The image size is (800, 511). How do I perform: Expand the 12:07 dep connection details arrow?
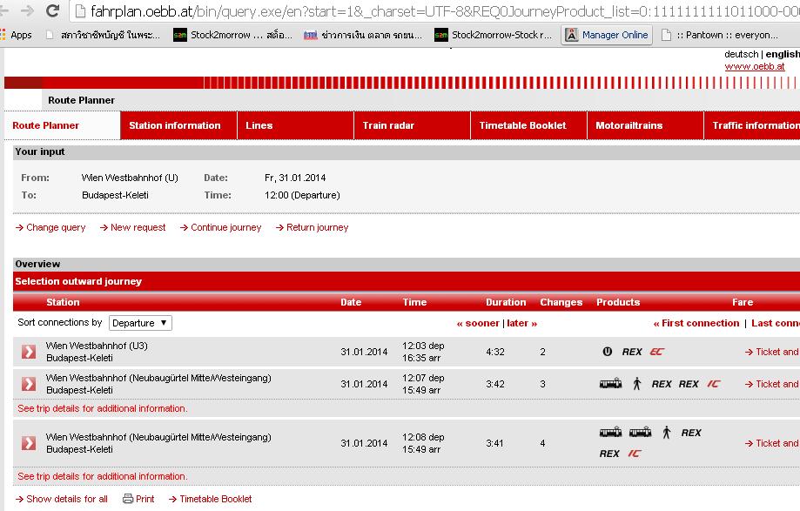pos(29,384)
